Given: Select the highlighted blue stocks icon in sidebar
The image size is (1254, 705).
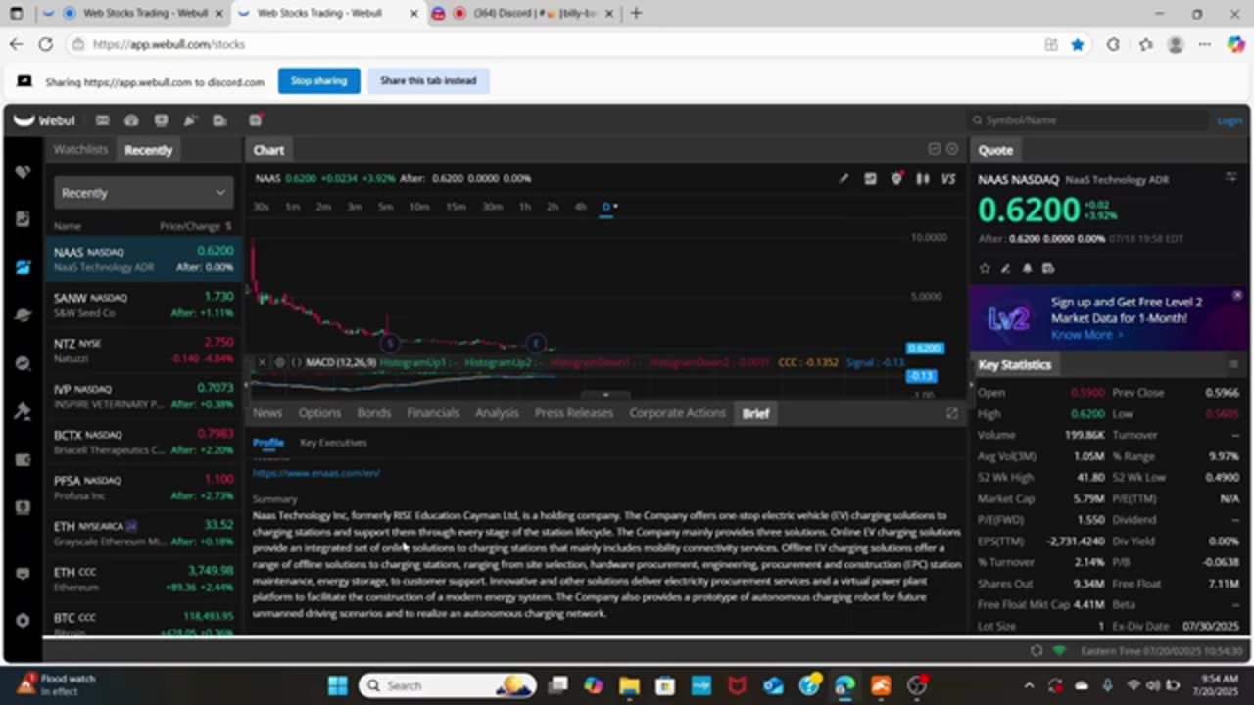Looking at the screenshot, I should coord(23,267).
